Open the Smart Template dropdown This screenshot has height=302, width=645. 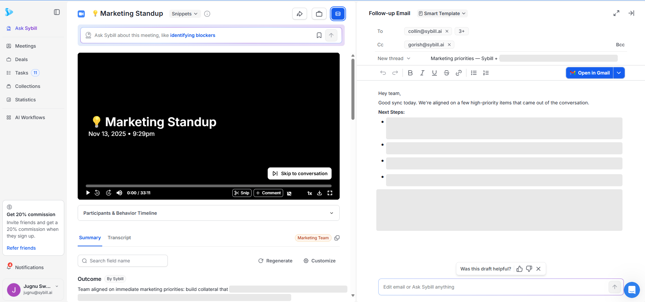click(442, 13)
